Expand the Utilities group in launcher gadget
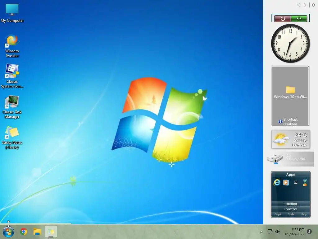The width and height of the screenshot is (318, 239). (291, 204)
